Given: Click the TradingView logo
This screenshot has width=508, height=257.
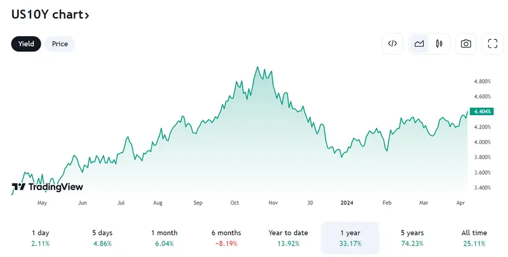Looking at the screenshot, I should 48,187.
